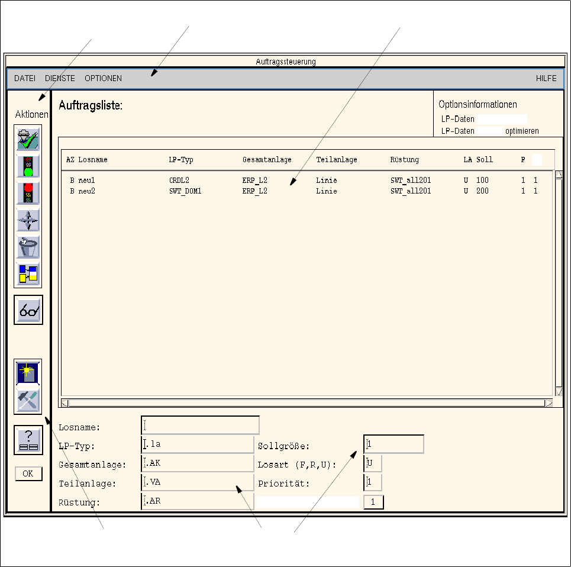Screen dimensions: 571x567
Task: Click the Rüstung input field
Action: tap(198, 501)
